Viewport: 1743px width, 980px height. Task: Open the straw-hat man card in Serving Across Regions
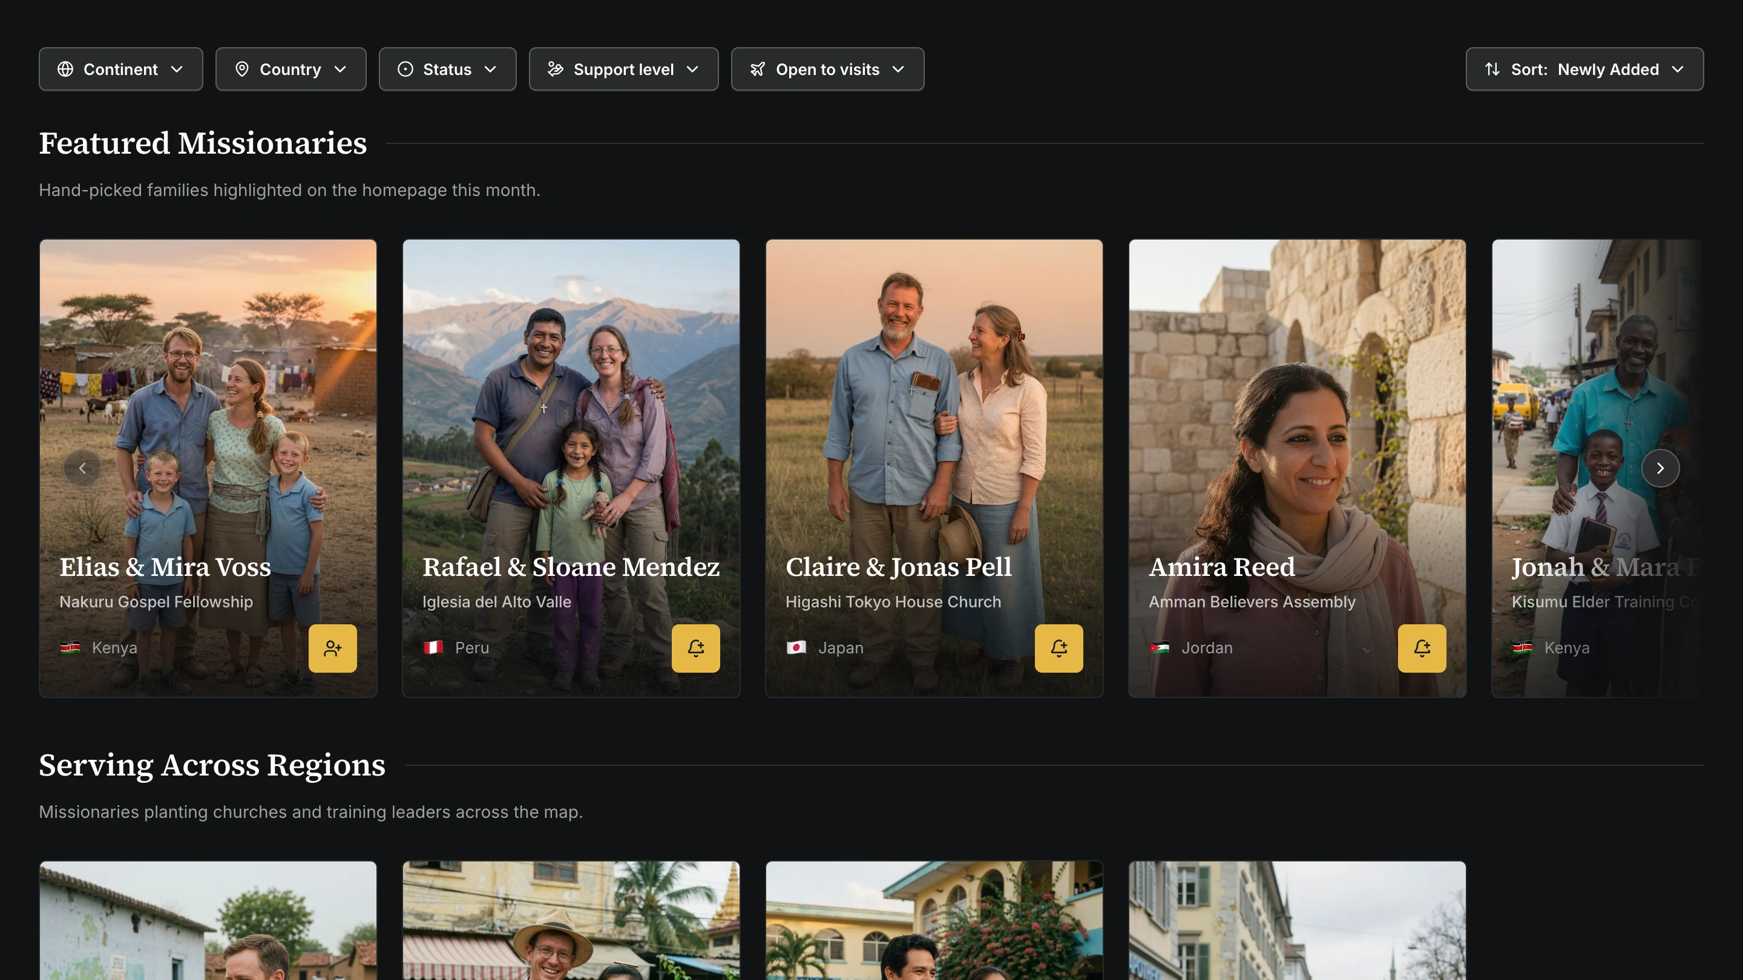pos(571,921)
